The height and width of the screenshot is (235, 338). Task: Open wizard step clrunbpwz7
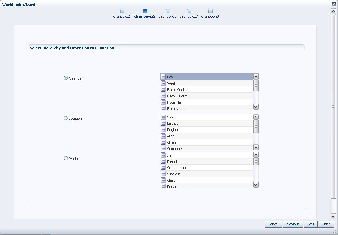click(x=189, y=11)
